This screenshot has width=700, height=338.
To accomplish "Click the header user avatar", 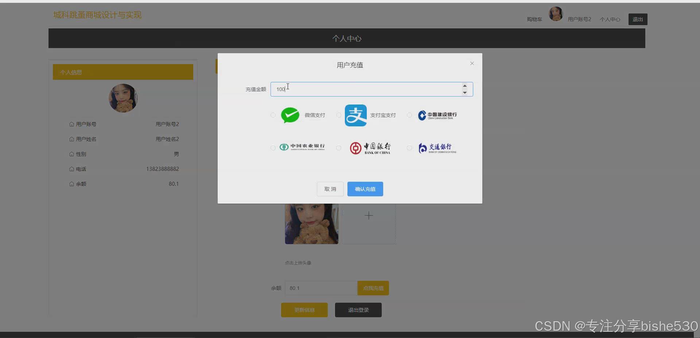I will pos(556,14).
